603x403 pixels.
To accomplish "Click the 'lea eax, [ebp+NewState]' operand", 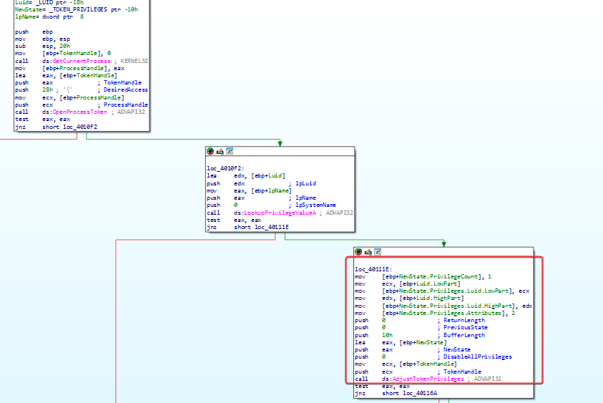I will click(x=415, y=342).
